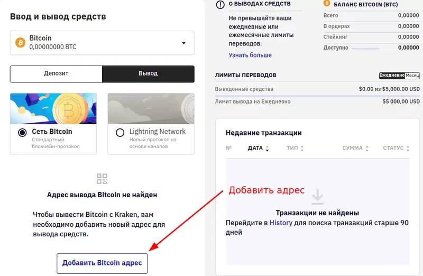Click the Лимит вывода на Ежедневно label
The width and height of the screenshot is (423, 276).
pyautogui.click(x=253, y=102)
